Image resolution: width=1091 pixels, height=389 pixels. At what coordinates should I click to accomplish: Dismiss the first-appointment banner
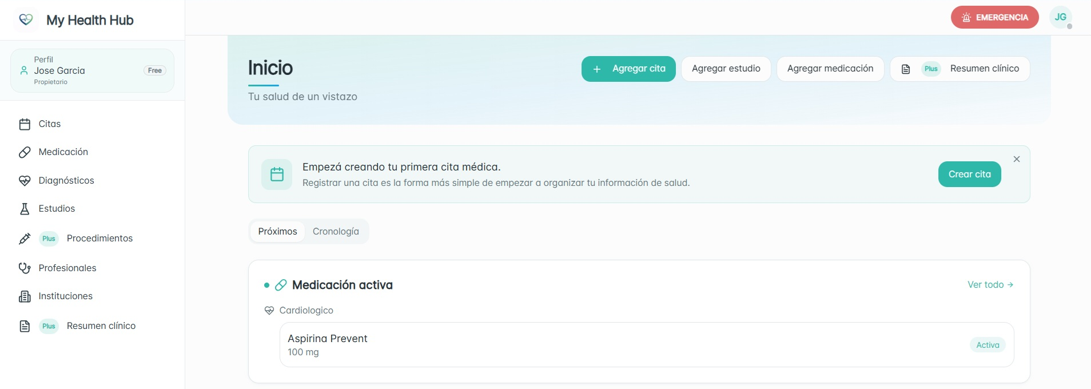[1017, 159]
